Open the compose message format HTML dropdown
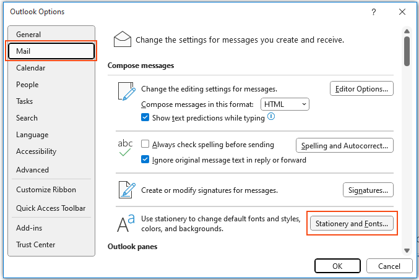Image resolution: width=419 pixels, height=280 pixels. coord(285,104)
